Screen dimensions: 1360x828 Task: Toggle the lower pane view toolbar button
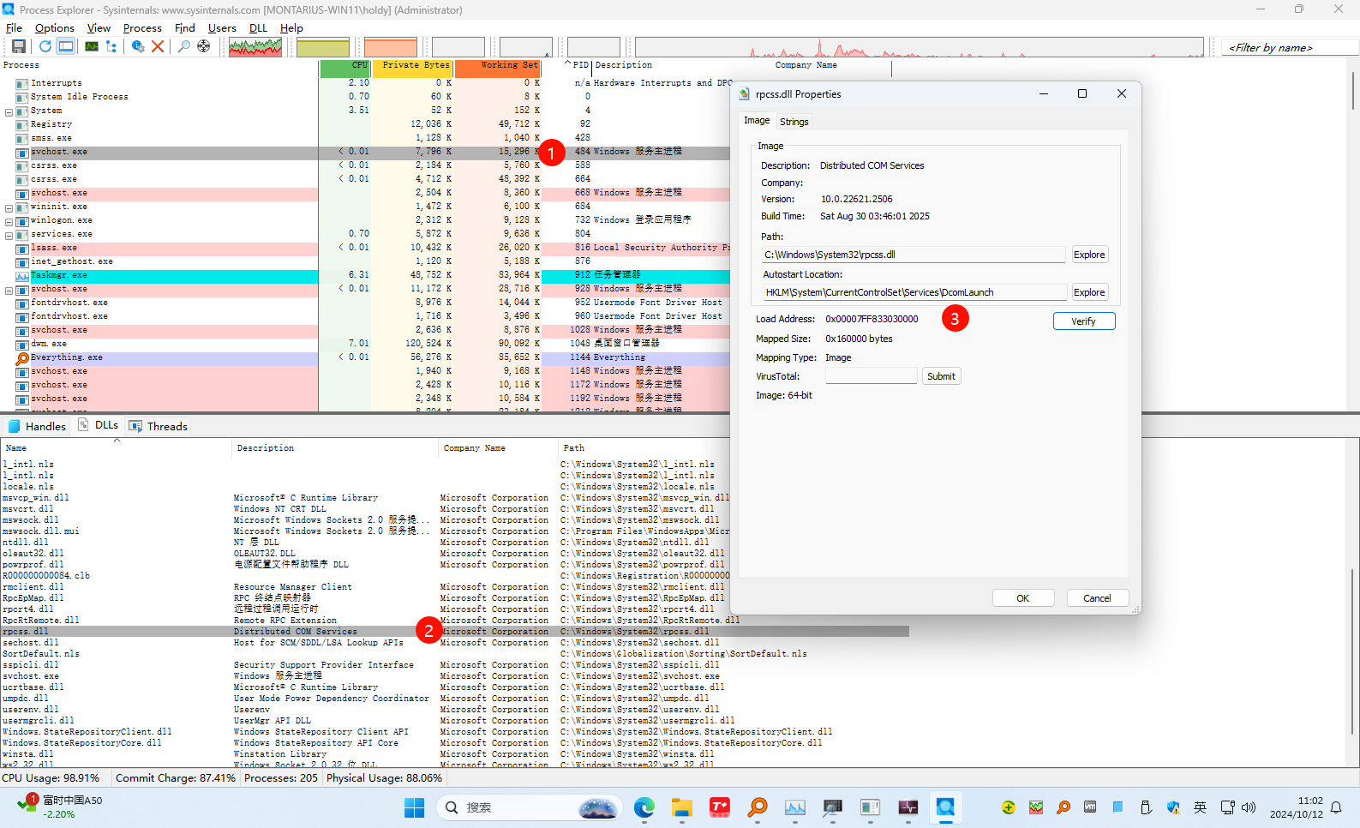(x=66, y=46)
